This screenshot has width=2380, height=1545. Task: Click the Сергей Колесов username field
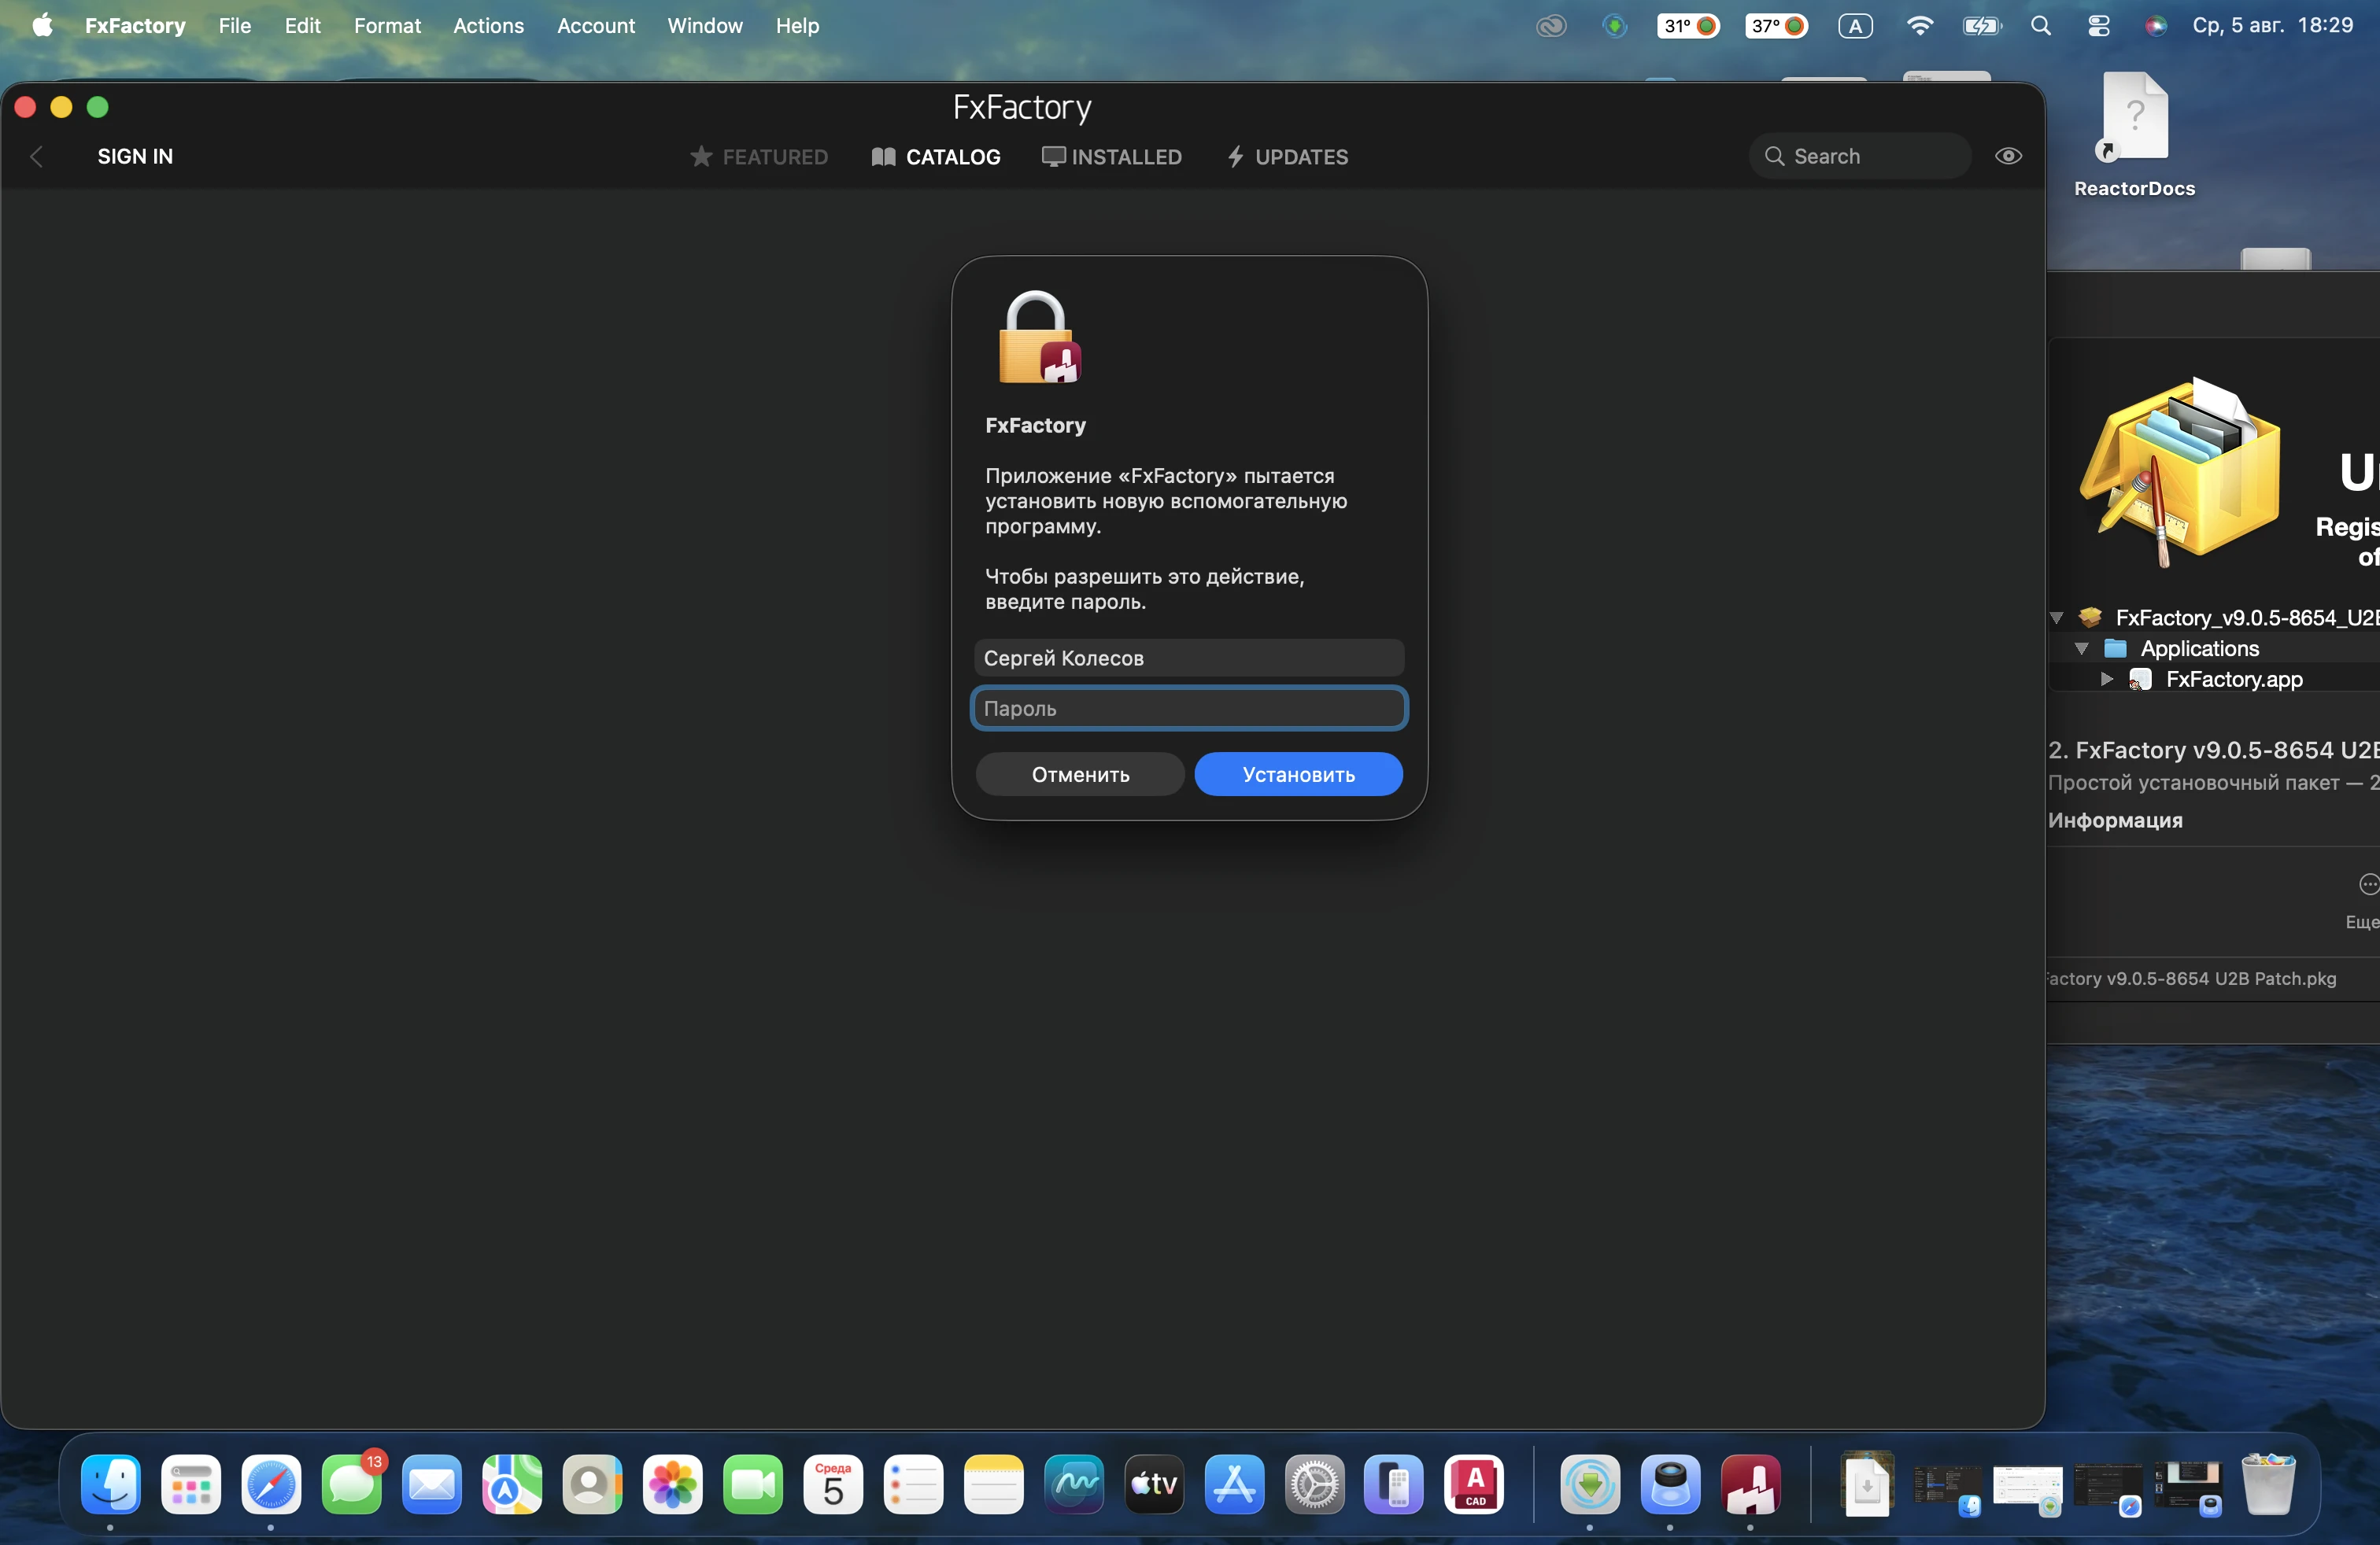click(x=1189, y=658)
